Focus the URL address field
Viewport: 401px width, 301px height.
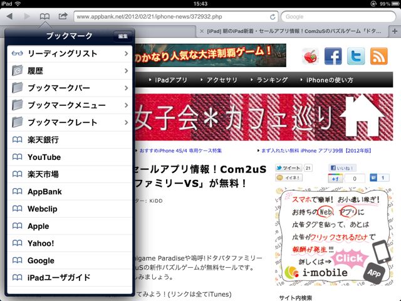[x=175, y=17]
